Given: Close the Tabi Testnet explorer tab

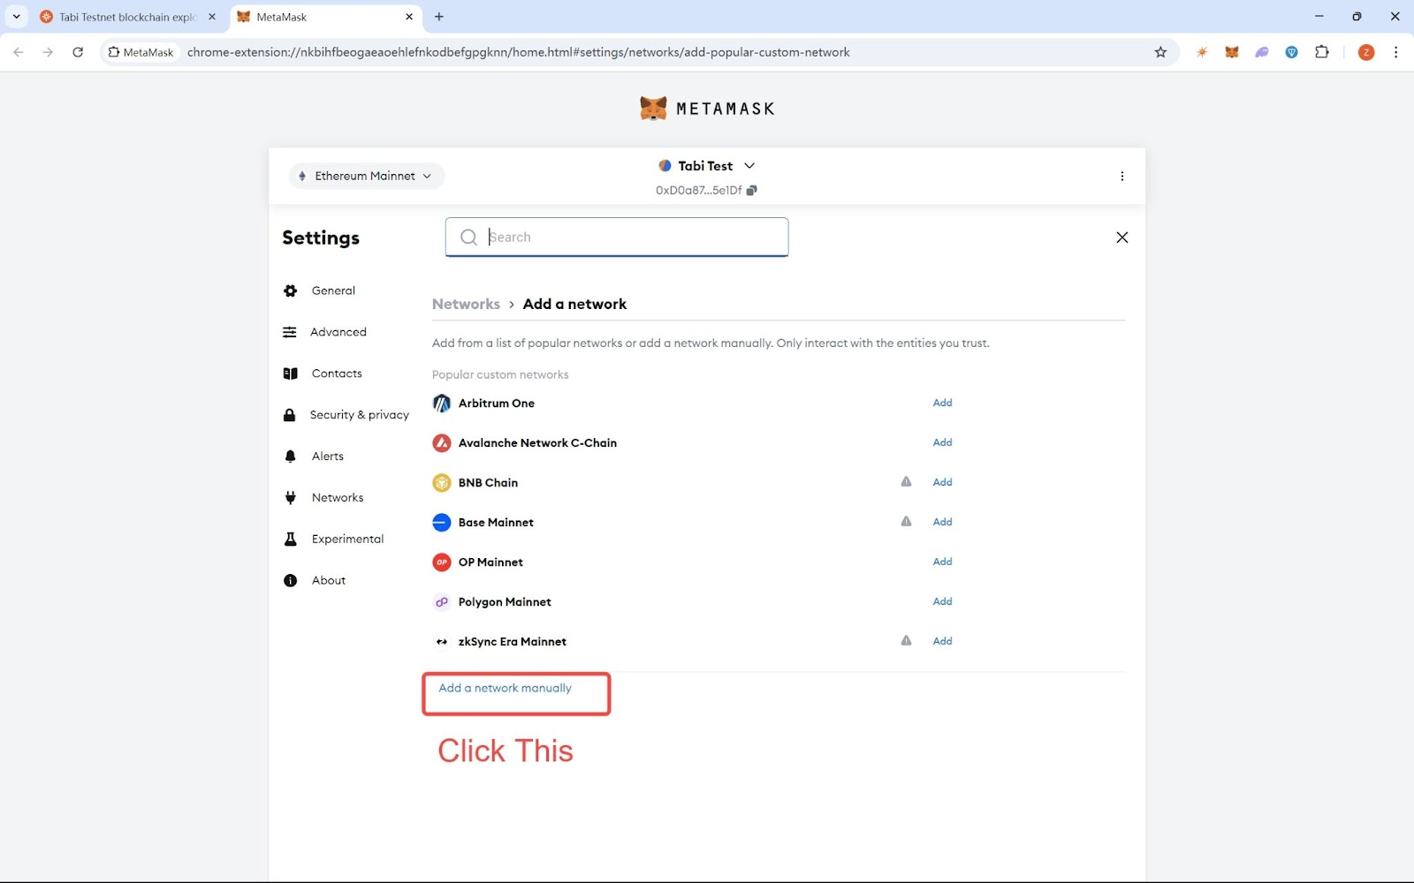Looking at the screenshot, I should point(212,17).
